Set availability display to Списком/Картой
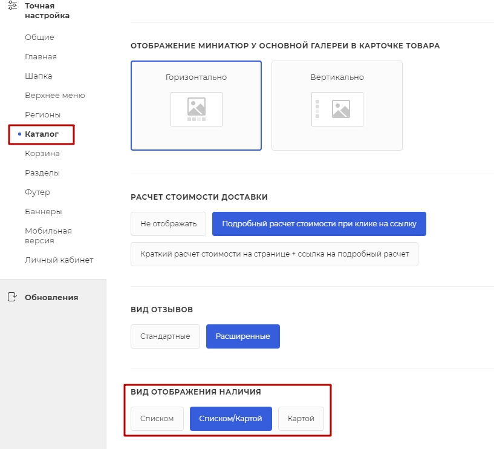 click(x=230, y=419)
